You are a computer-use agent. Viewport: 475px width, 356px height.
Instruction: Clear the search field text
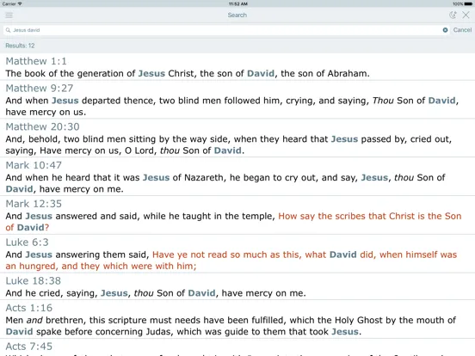tap(445, 30)
